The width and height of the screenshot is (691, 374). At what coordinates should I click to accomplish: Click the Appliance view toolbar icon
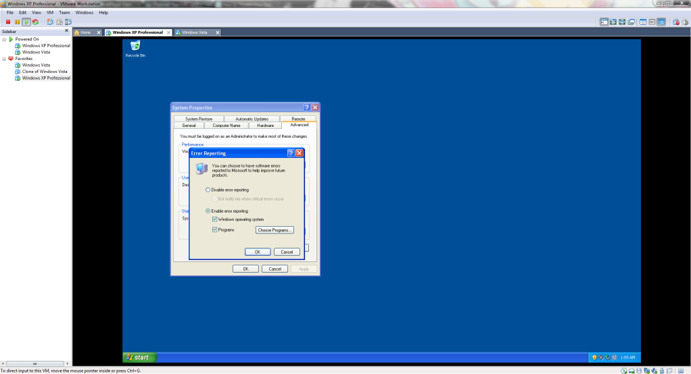[x=652, y=22]
